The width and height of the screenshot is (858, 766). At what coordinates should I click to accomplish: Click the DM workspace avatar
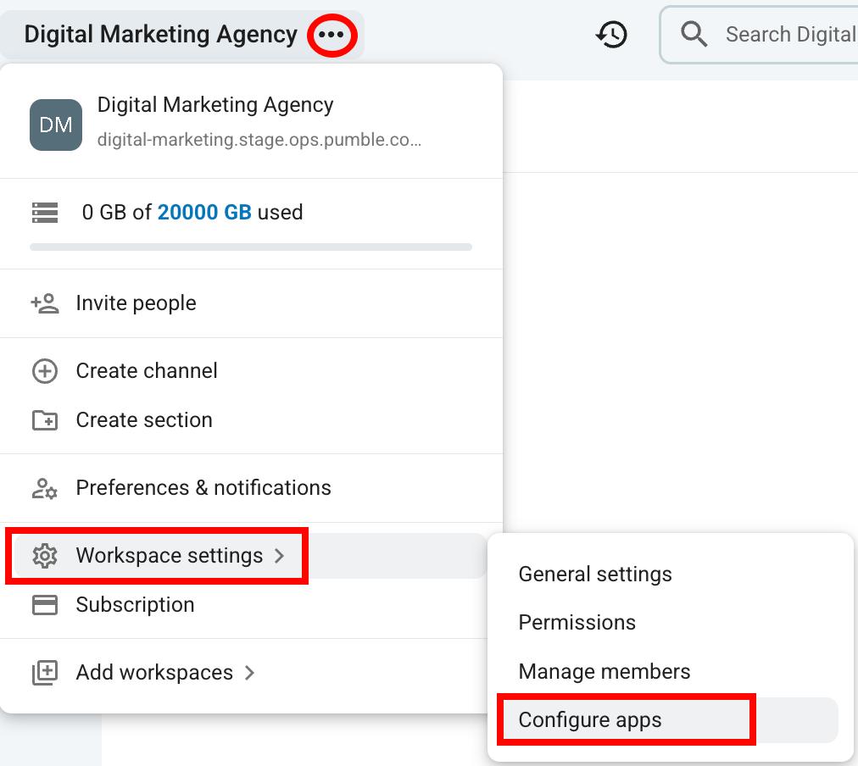56,125
